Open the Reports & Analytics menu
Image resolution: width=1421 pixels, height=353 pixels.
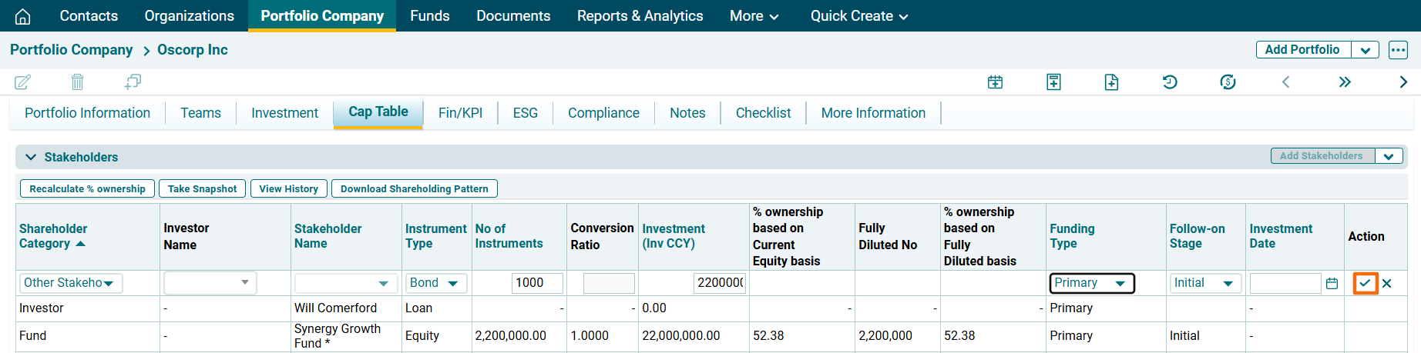point(640,16)
